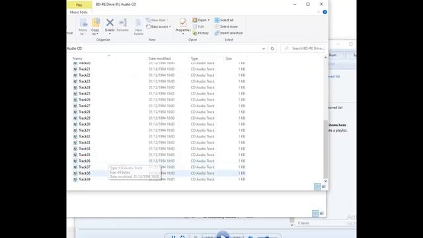Viewport: 423px width, 238px height.
Task: Click the Track30 file icon
Action: pos(75,124)
